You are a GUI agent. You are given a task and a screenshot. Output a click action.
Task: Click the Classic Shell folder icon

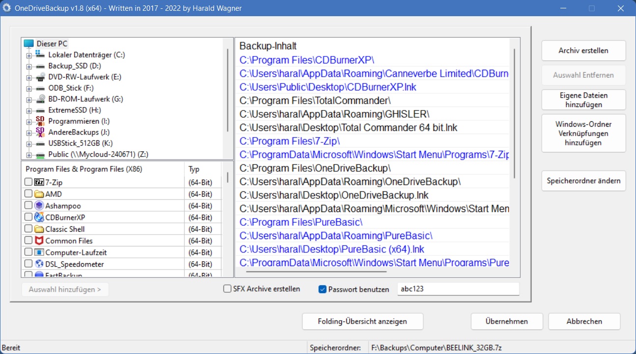[x=39, y=229]
